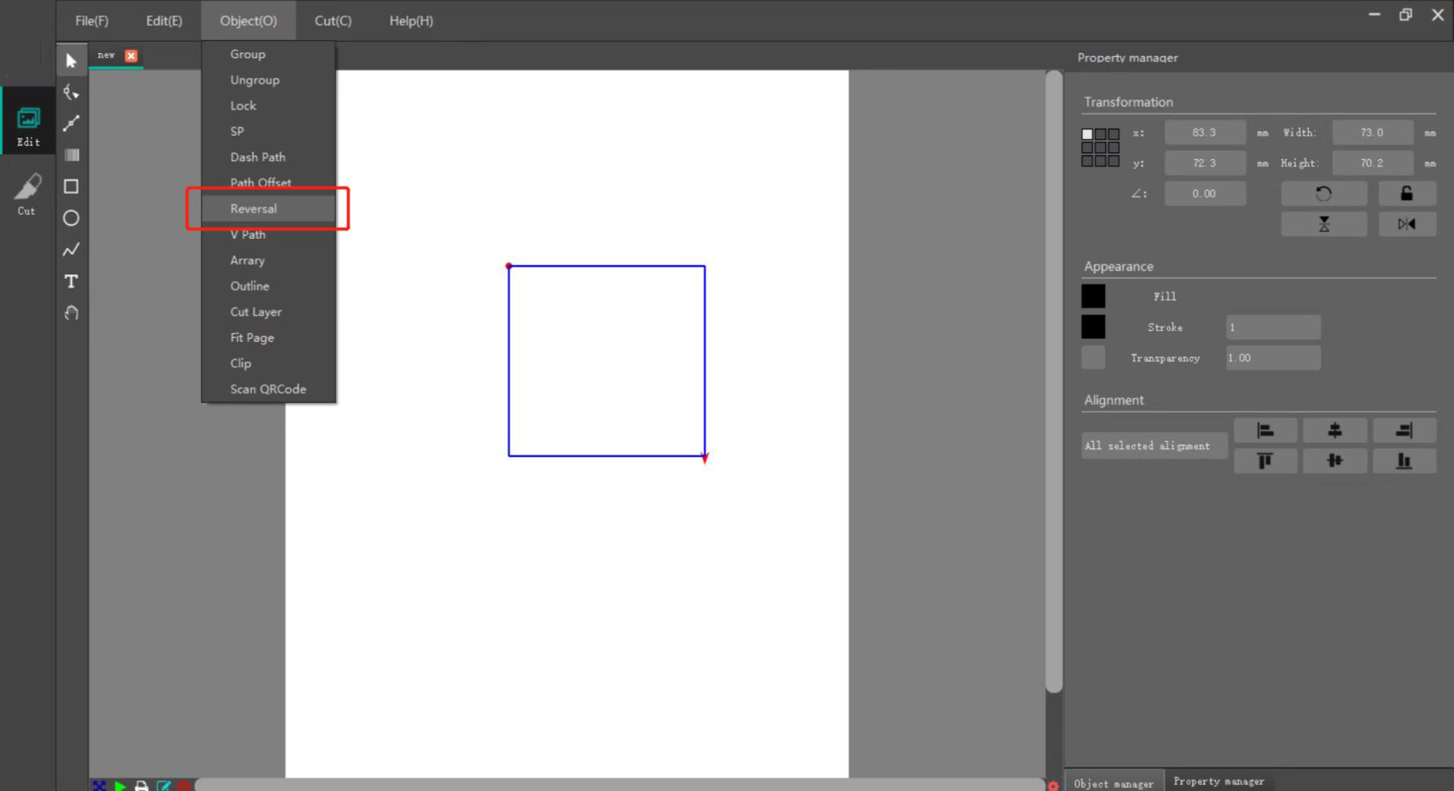Align selected objects to left edge
The height and width of the screenshot is (791, 1454).
(1265, 431)
